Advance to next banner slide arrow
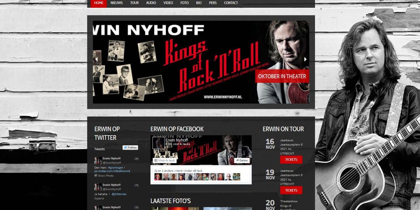This screenshot has height=210, width=420. 305,59
